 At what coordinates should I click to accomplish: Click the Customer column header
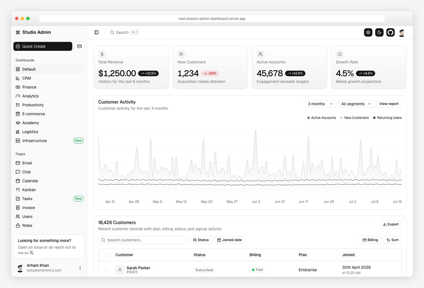point(124,255)
